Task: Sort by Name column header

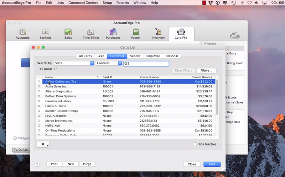Action: pyautogui.click(x=71, y=77)
